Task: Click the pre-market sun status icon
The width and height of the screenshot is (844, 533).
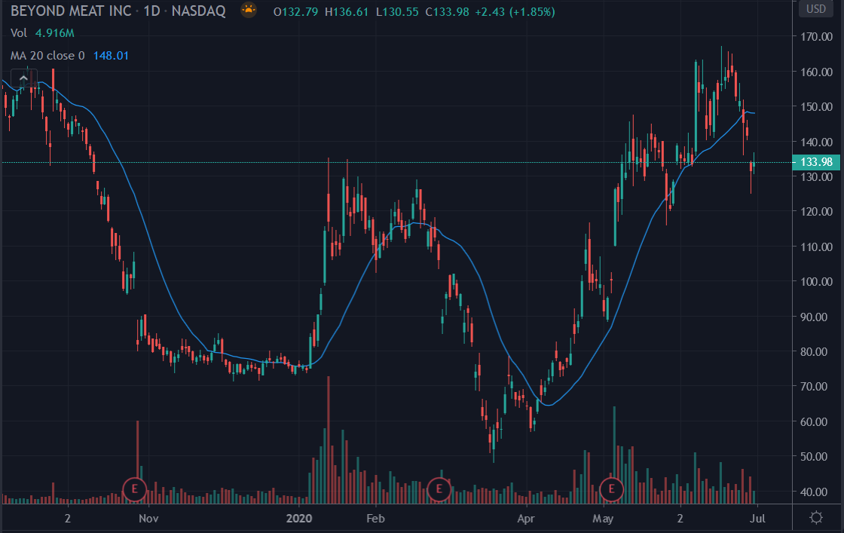Action: 249,11
